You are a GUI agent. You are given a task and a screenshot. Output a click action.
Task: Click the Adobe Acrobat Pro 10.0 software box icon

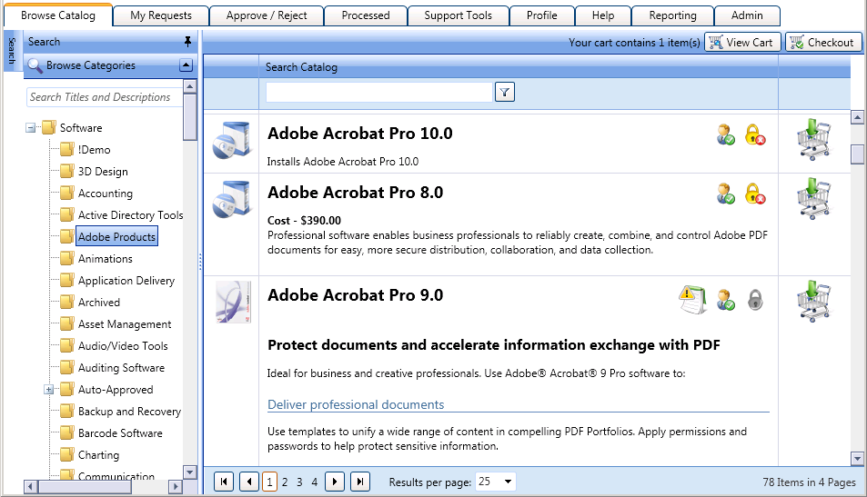click(x=232, y=140)
